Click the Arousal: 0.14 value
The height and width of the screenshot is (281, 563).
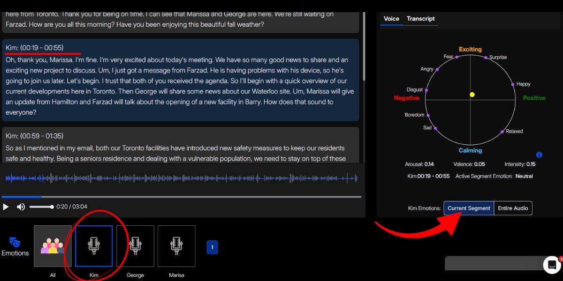tap(419, 164)
